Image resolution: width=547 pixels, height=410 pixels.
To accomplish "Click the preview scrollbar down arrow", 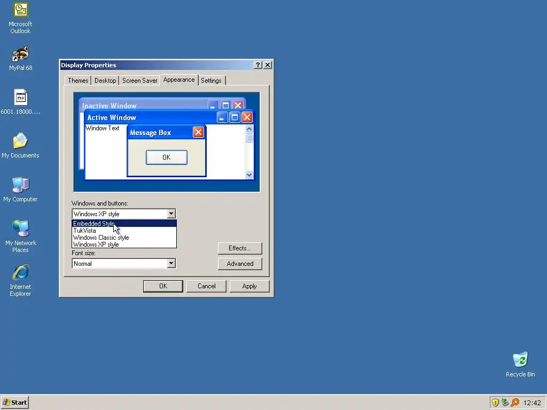I will tap(249, 175).
